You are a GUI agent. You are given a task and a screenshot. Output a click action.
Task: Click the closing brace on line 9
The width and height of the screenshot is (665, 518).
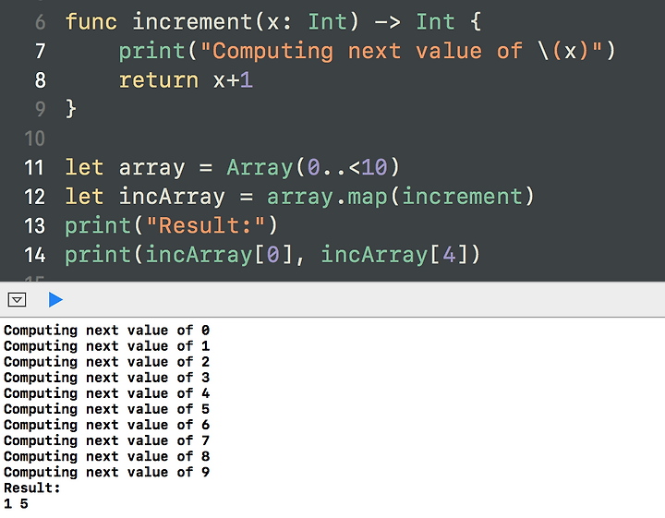[71, 109]
